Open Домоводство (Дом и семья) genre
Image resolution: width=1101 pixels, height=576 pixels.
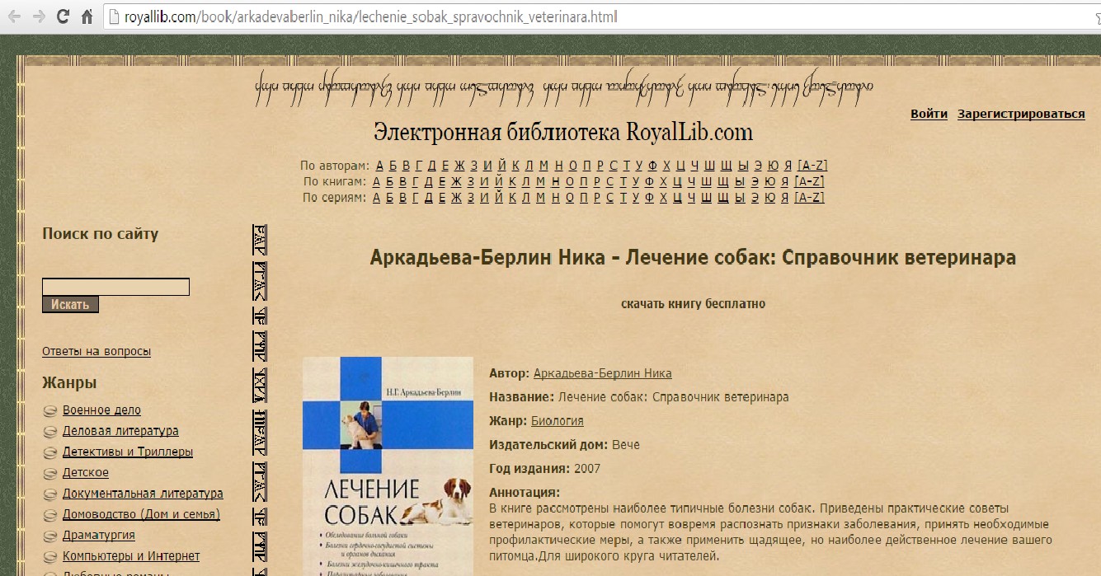[141, 514]
